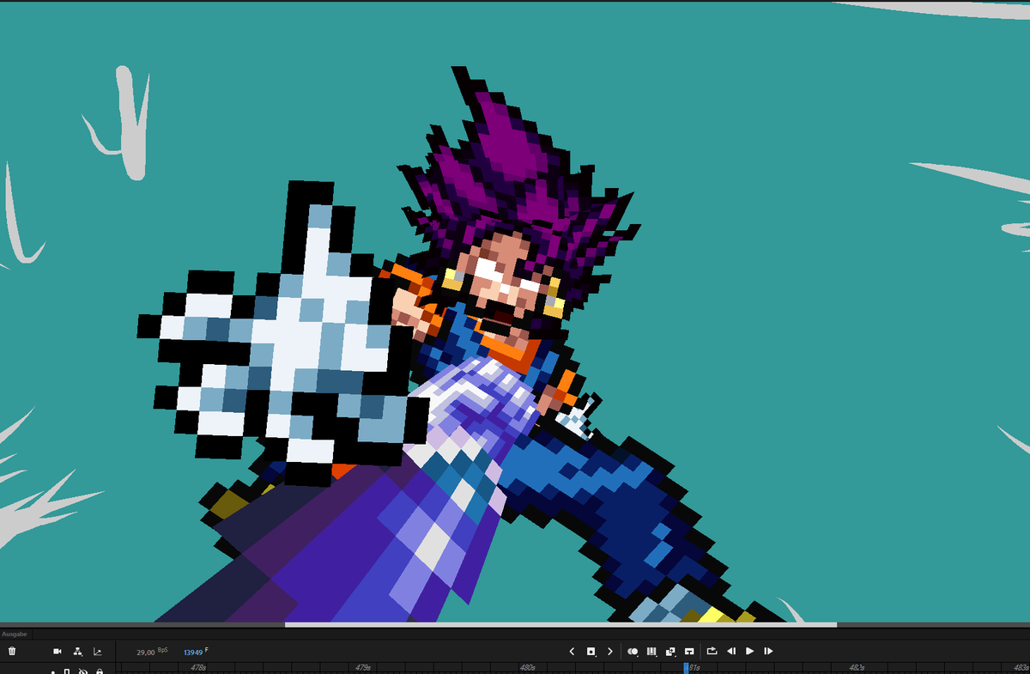The height and width of the screenshot is (674, 1030).
Task: Click the current frame number 13949
Action: 193,653
